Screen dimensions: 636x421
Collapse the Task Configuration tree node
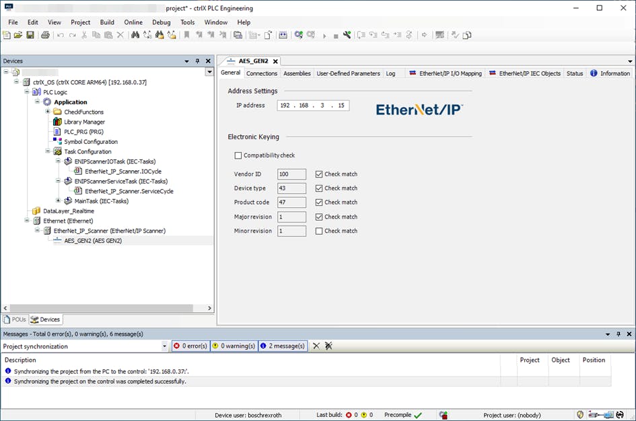click(48, 152)
